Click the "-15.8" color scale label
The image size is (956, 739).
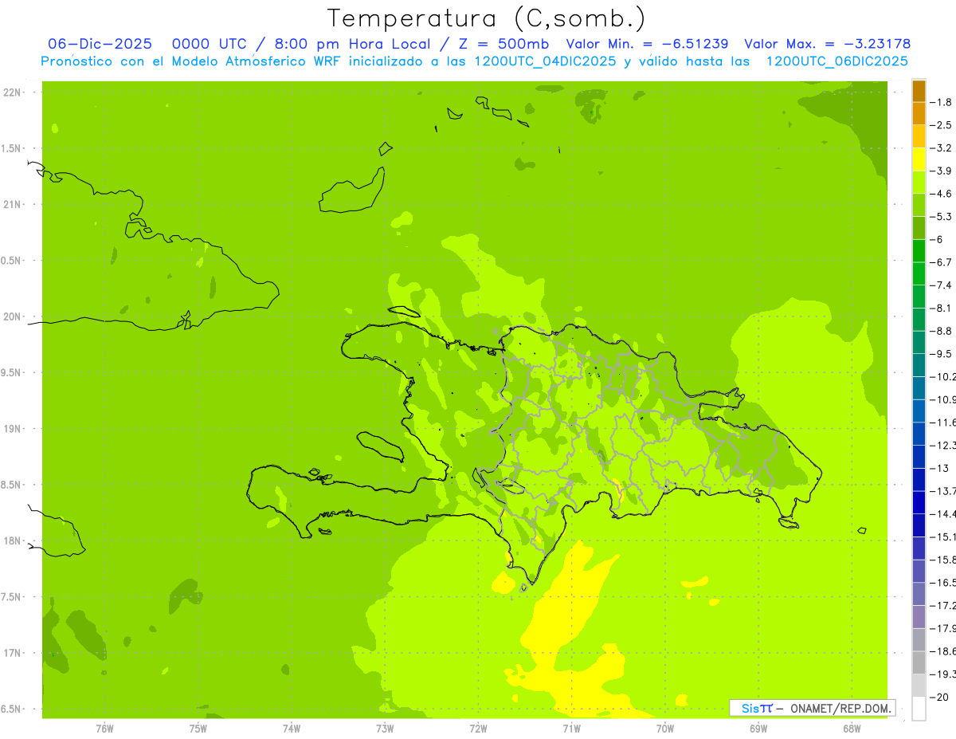(x=942, y=560)
